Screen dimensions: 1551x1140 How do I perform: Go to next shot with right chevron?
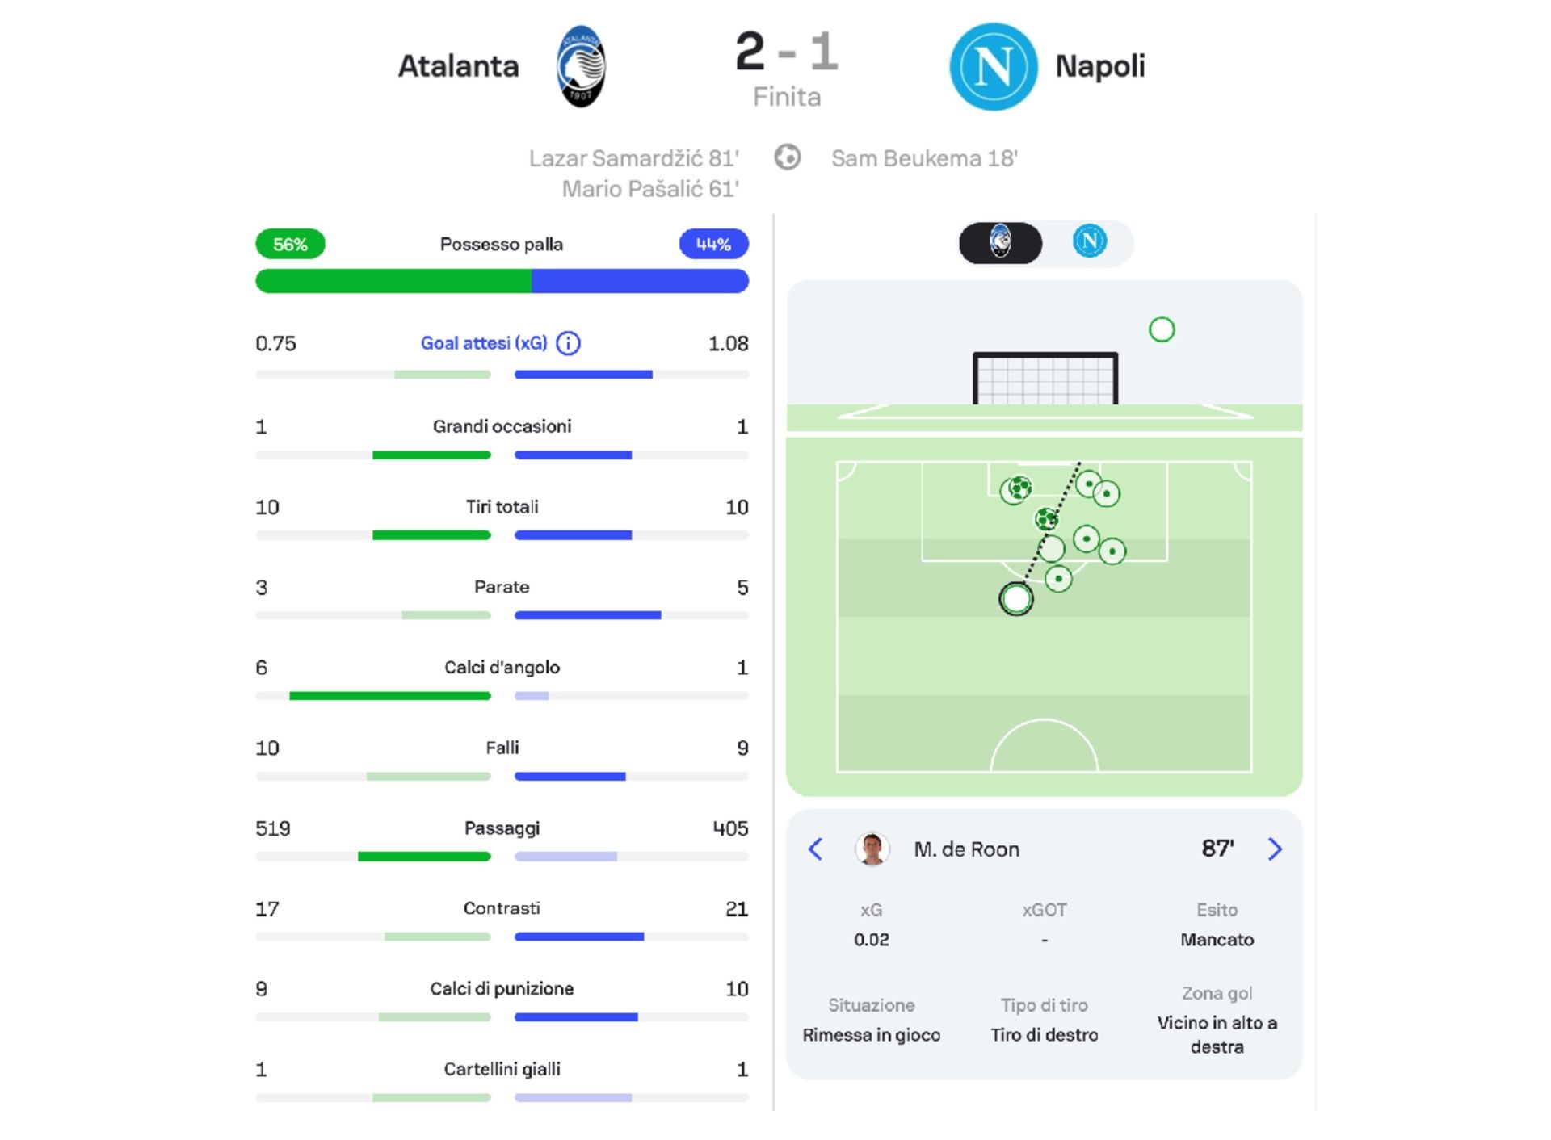1274,849
